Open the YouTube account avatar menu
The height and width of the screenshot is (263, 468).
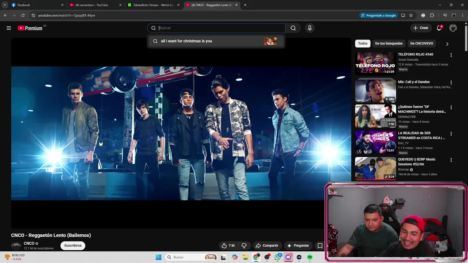[x=453, y=28]
